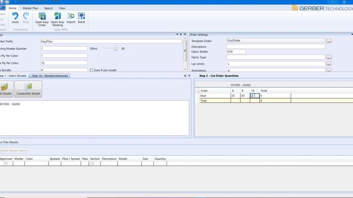Viewport: 353px width, 198px height.
Task: Browse Lay Limits with ellipsis button
Action: [329, 64]
